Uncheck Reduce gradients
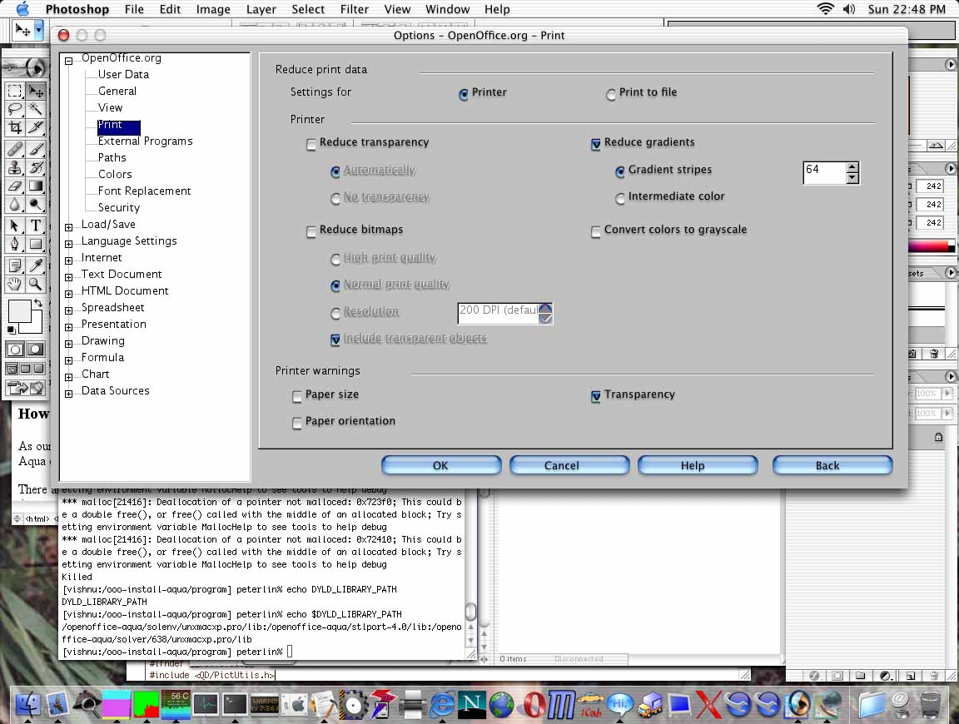The image size is (959, 724). (x=596, y=144)
